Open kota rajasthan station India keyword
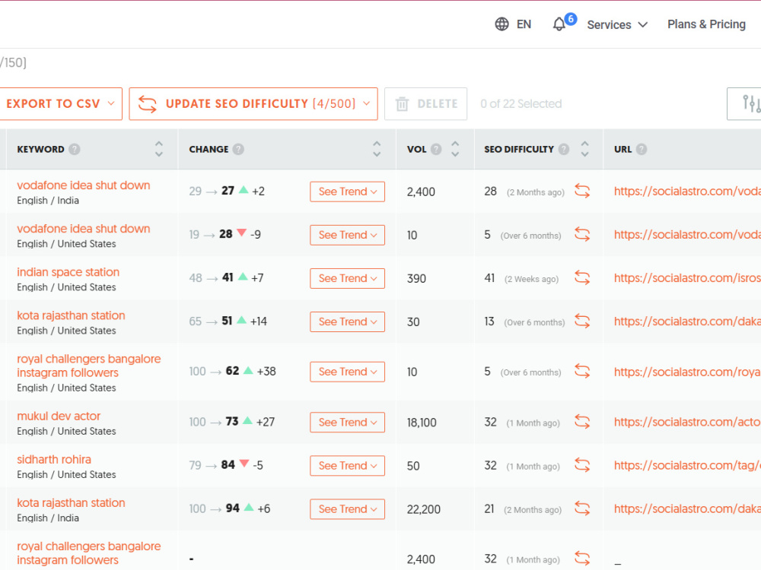The image size is (761, 570). (71, 502)
